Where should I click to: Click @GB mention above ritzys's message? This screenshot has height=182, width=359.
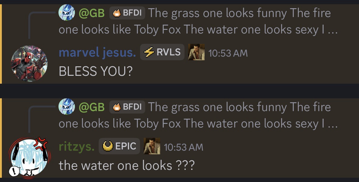pyautogui.click(x=92, y=107)
